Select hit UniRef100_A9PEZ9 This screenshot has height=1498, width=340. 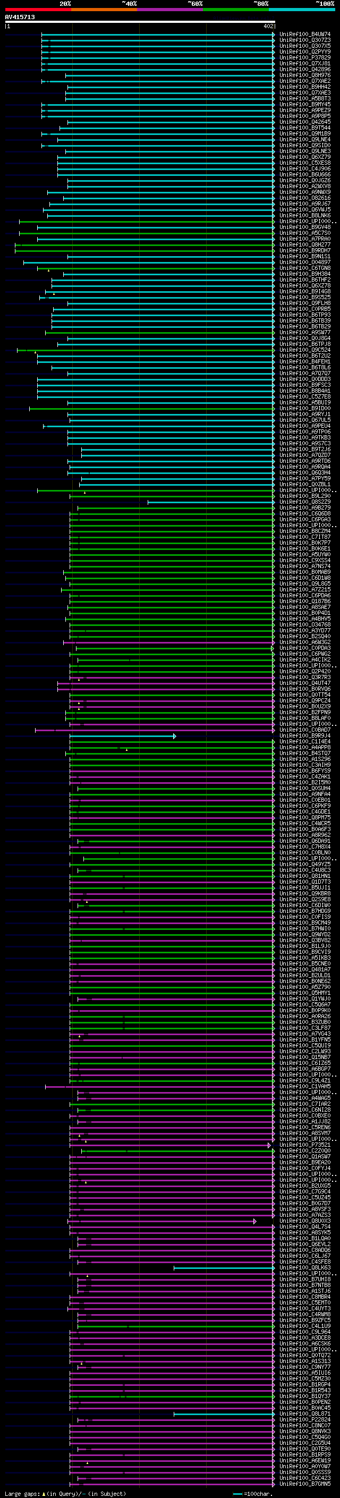click(305, 110)
